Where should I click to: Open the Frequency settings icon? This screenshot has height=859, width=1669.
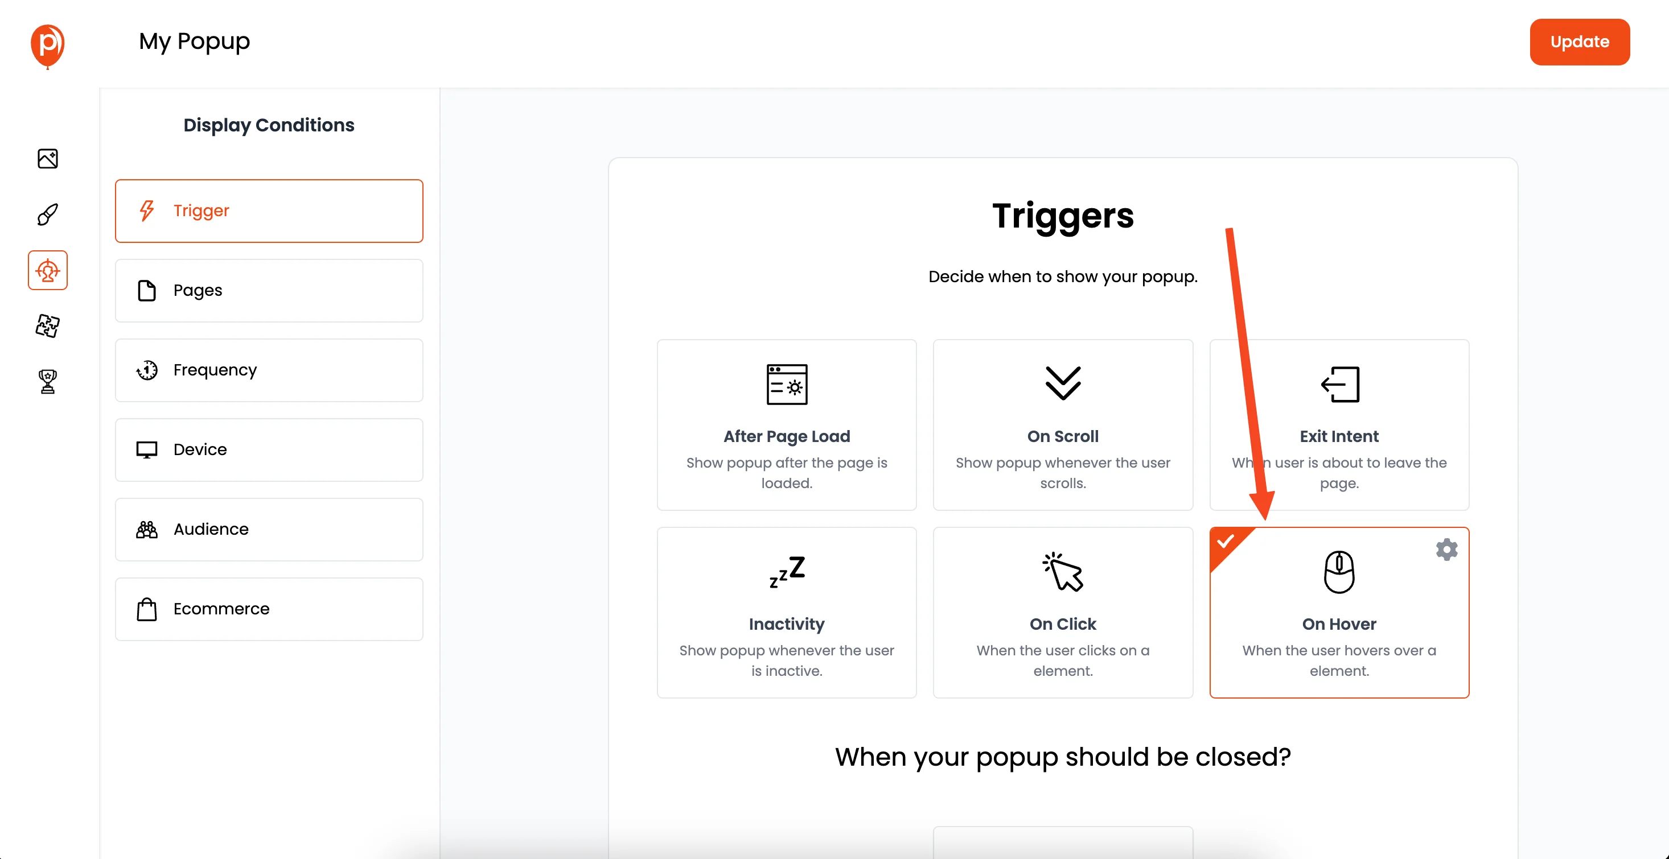[x=147, y=369]
